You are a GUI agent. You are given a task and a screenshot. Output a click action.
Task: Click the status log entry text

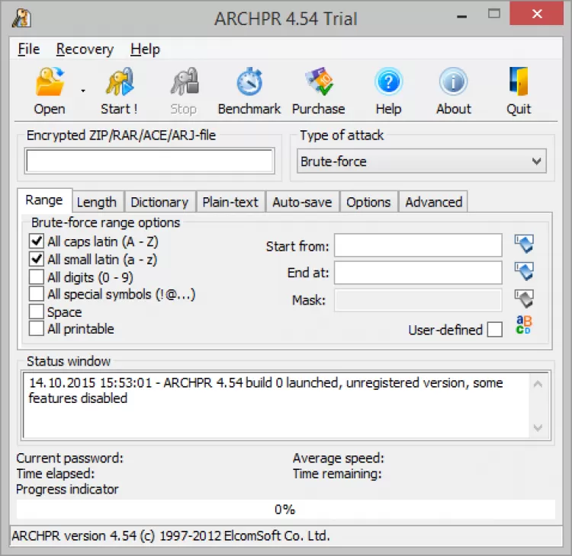tap(266, 390)
